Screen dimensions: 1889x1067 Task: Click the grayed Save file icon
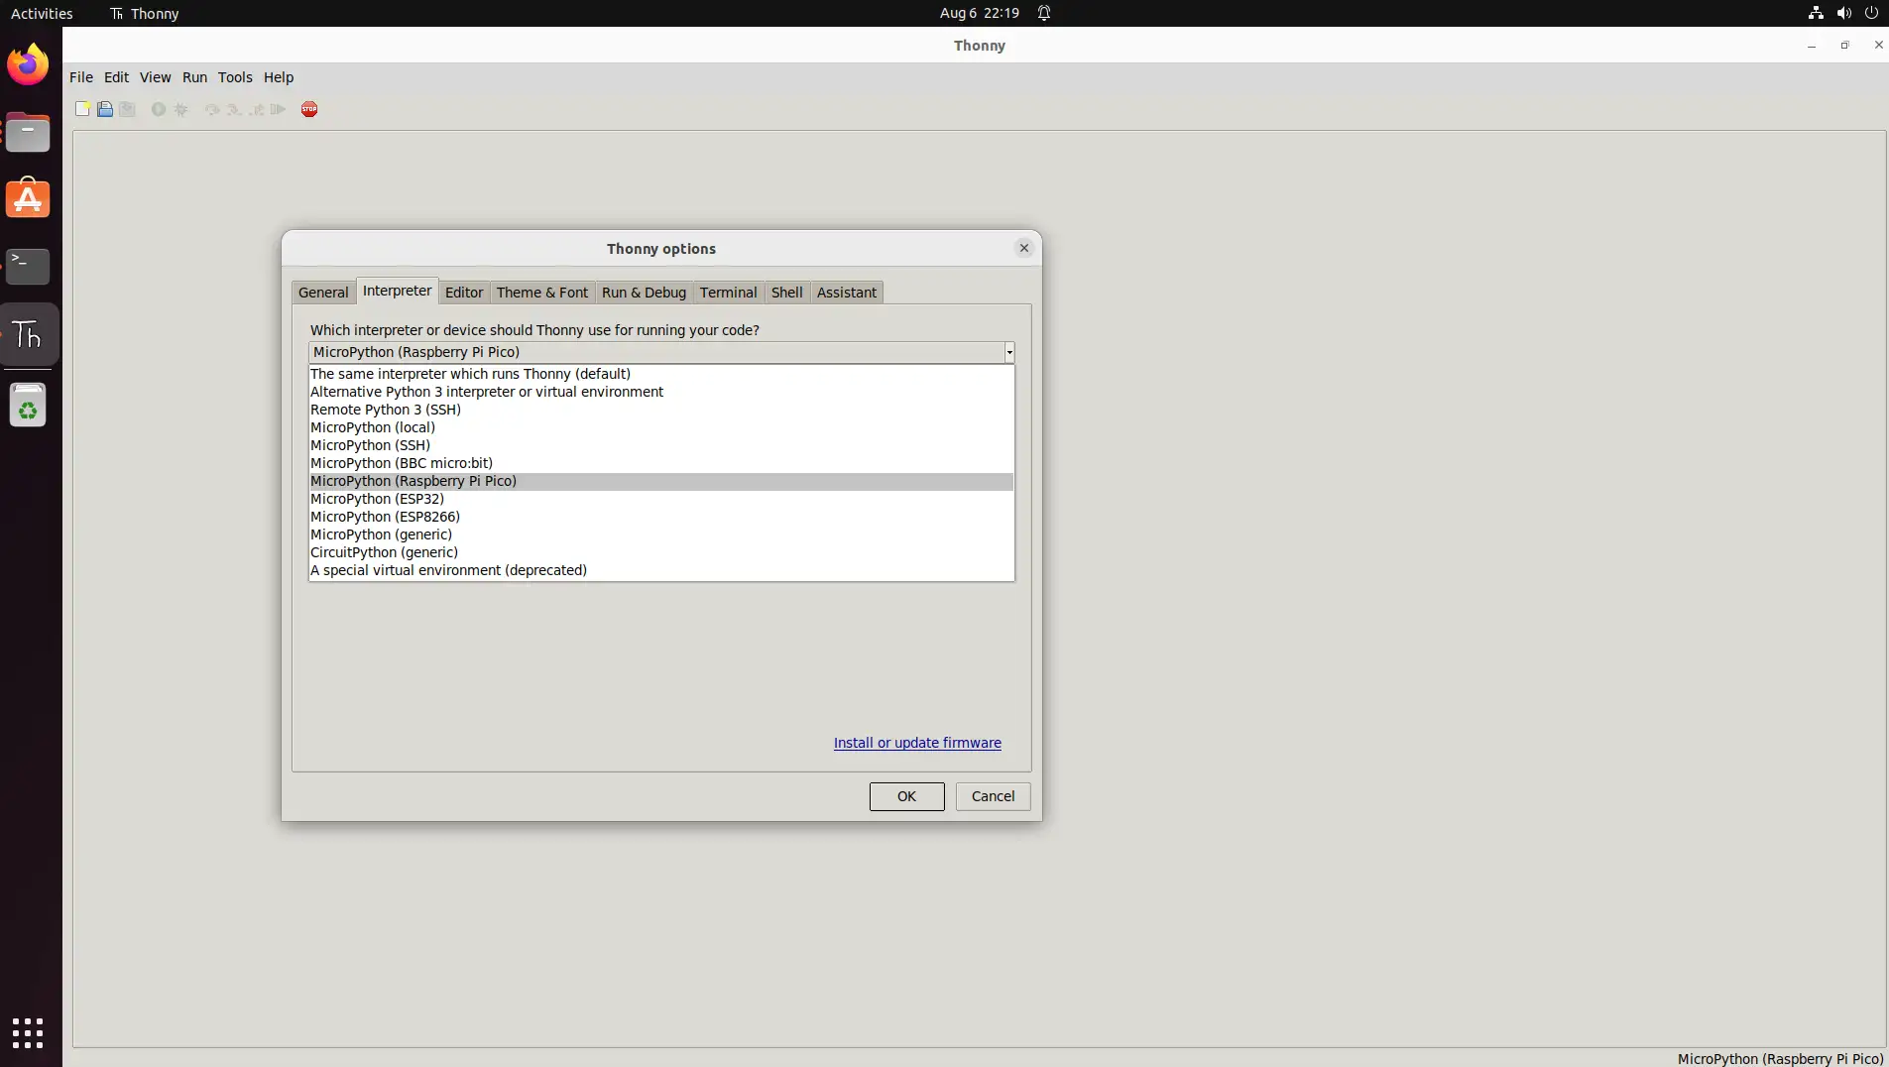pyautogui.click(x=127, y=109)
